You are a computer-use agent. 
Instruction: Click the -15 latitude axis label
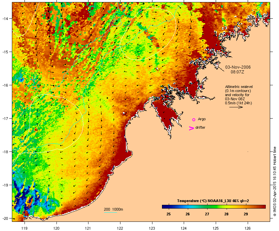click(x=5, y=52)
